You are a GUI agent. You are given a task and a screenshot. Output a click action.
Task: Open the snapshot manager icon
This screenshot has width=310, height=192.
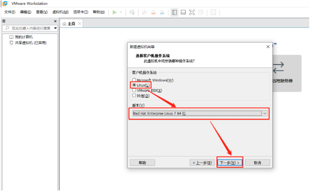pos(162,12)
